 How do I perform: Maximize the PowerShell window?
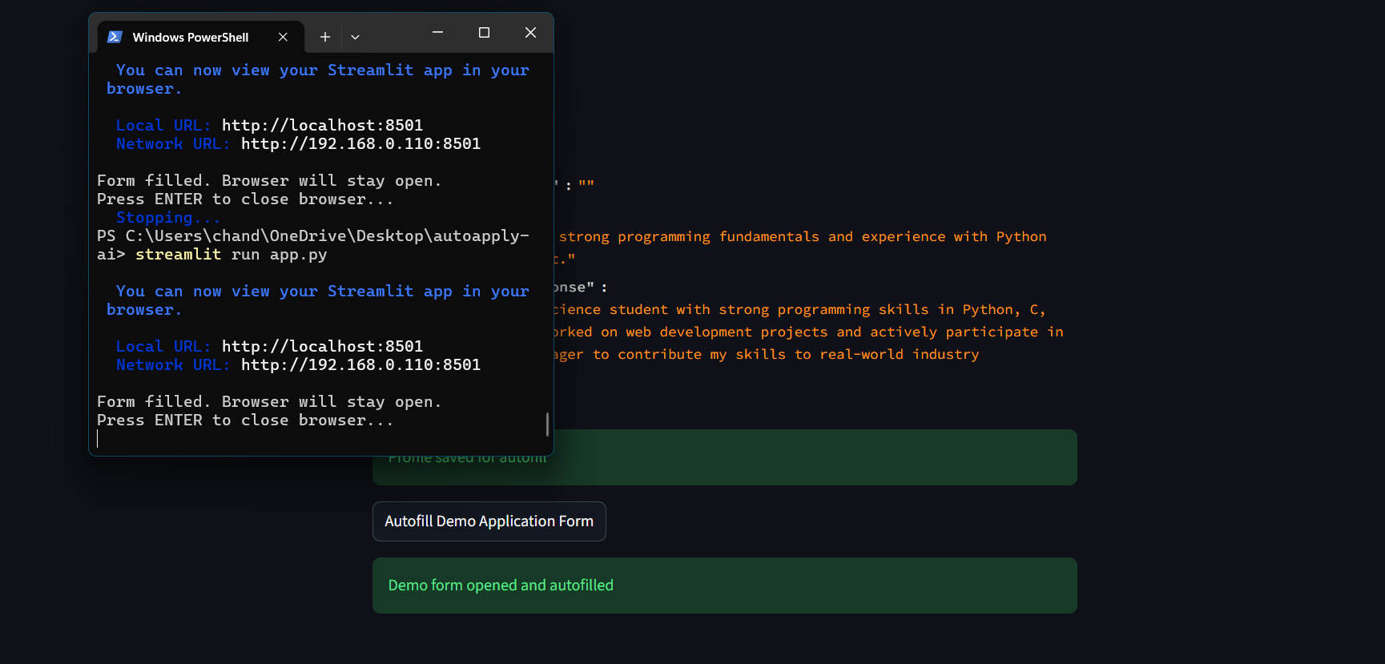click(x=484, y=33)
